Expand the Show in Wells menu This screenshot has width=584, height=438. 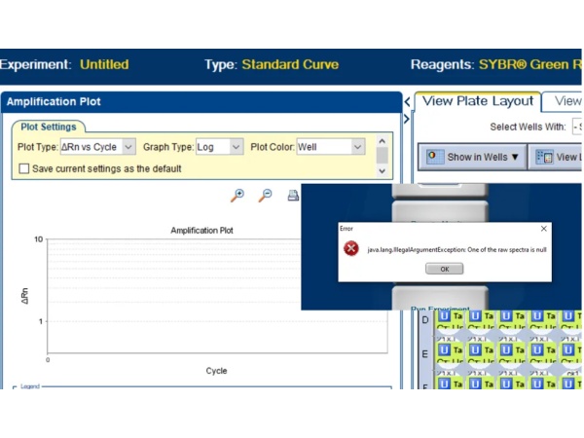point(474,157)
